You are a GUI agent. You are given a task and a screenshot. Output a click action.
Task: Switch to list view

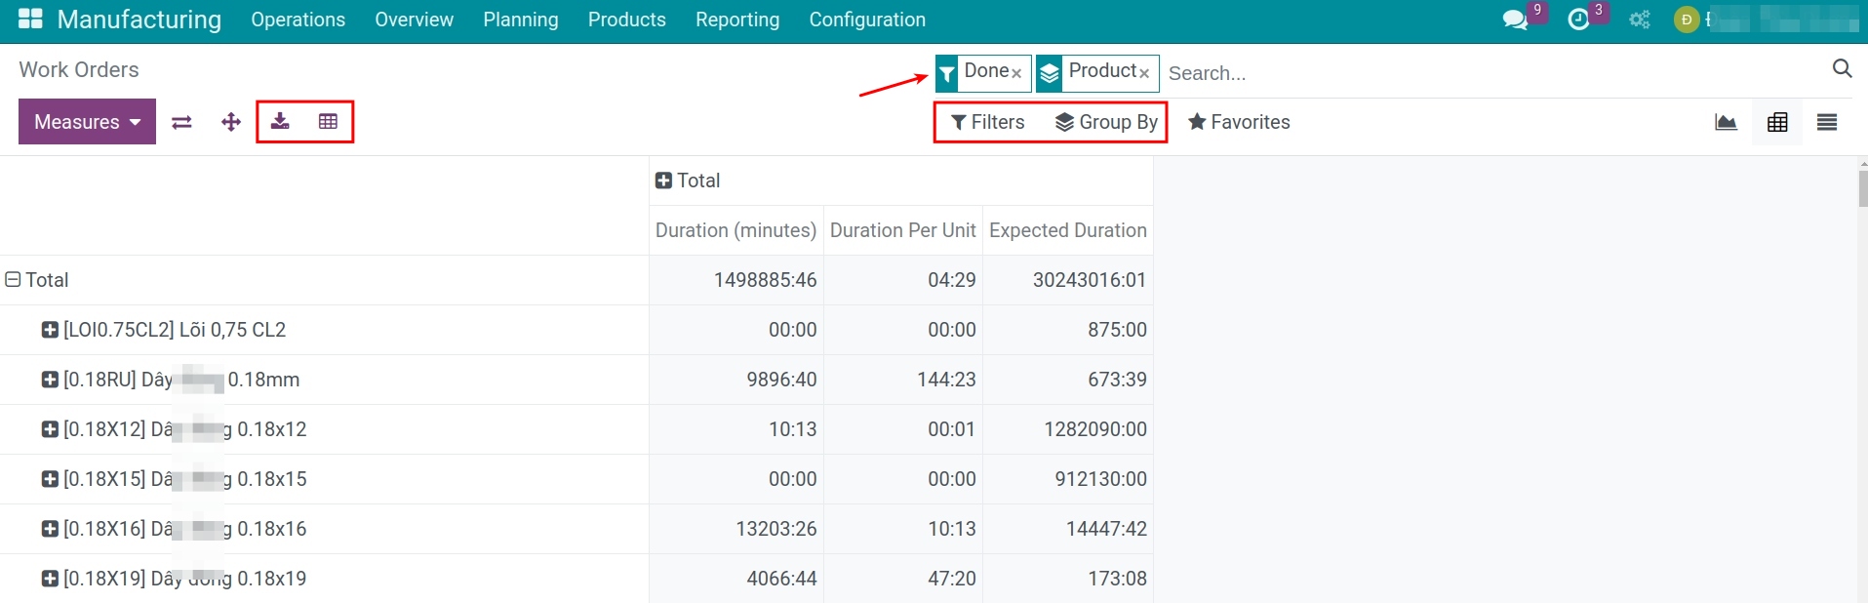[x=1827, y=122]
